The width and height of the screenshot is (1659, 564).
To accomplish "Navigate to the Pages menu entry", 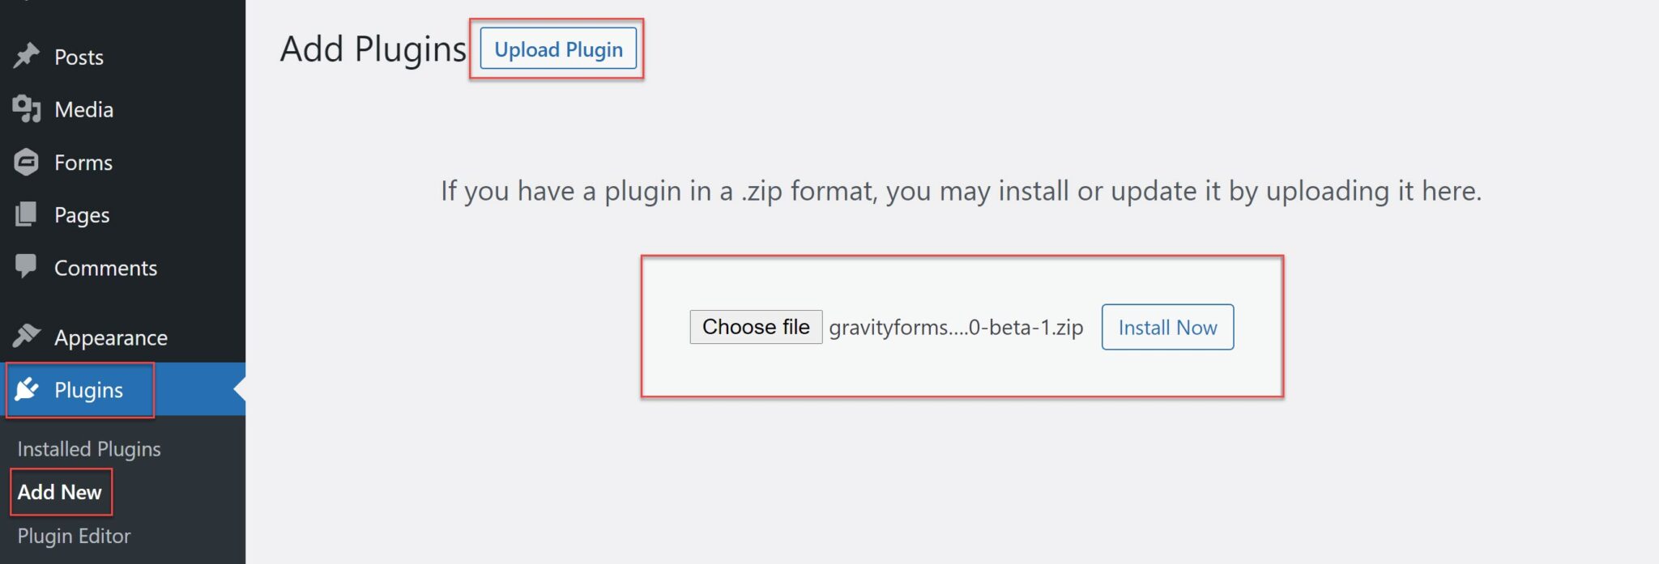I will click(80, 214).
